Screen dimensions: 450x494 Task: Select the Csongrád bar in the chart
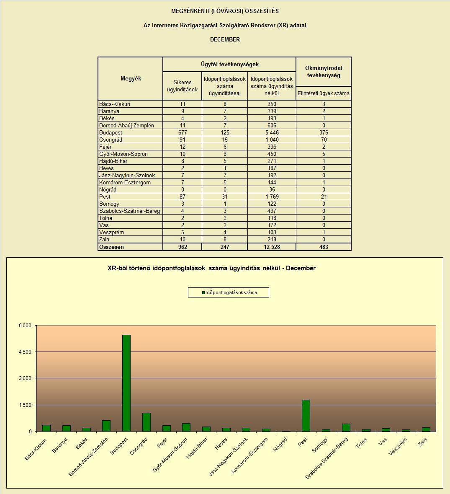click(147, 422)
